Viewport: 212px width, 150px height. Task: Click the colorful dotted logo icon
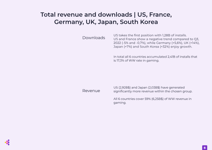coord(7,142)
